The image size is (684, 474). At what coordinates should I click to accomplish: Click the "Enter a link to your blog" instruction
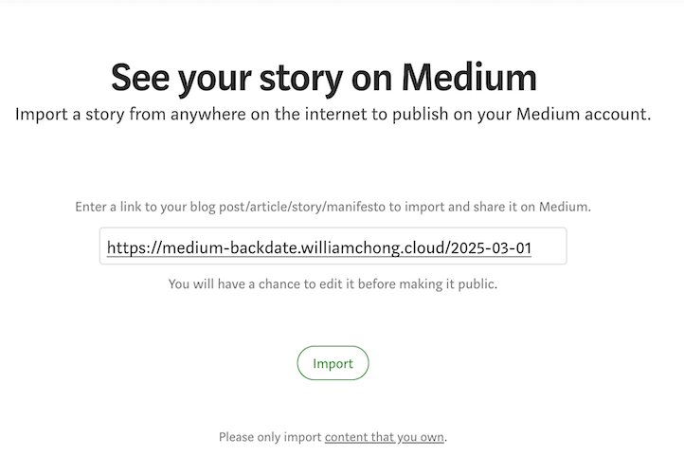coord(333,207)
